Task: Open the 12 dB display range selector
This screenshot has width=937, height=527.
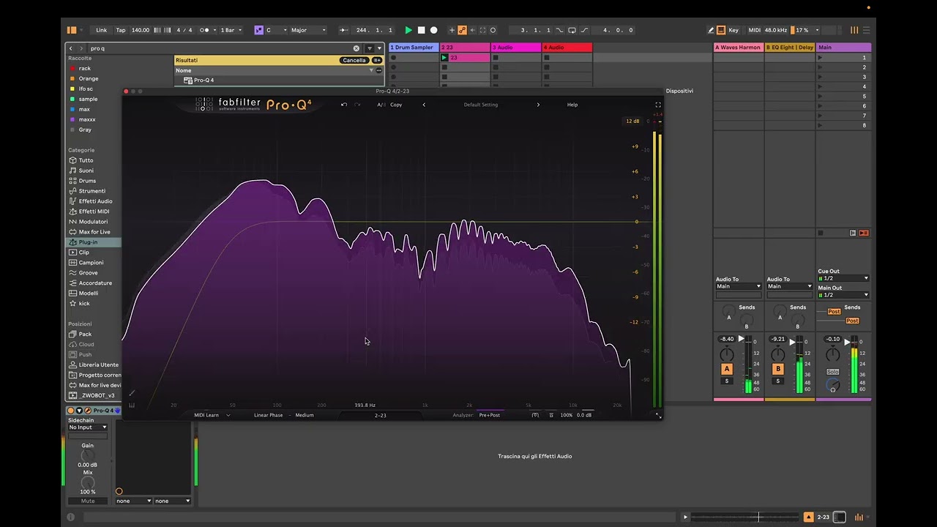Action: point(632,122)
